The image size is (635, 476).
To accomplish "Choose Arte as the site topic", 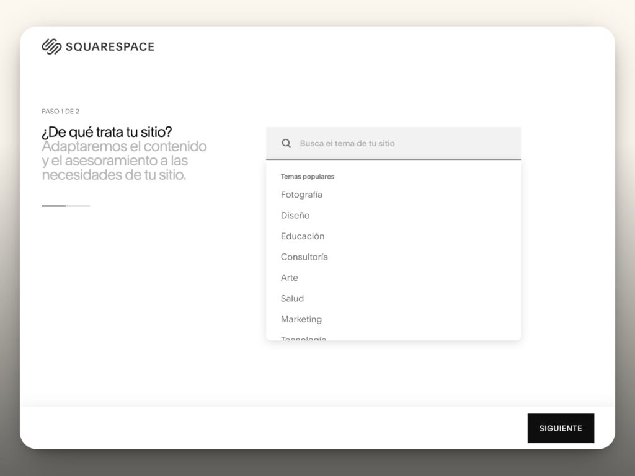I will tap(290, 278).
